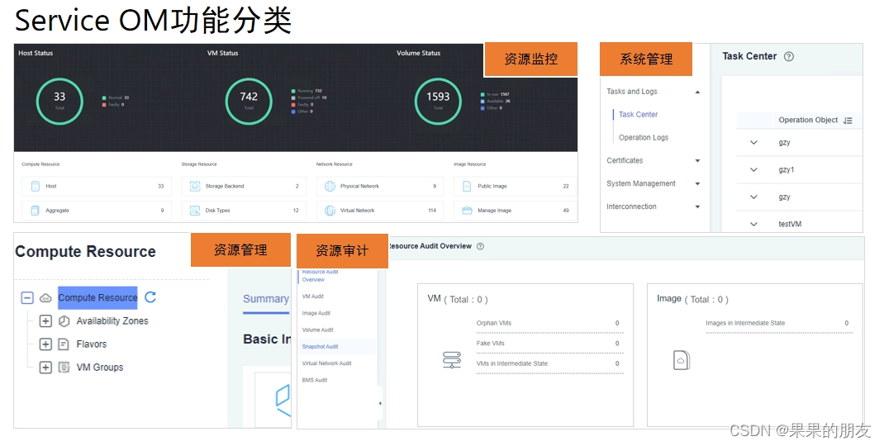The width and height of the screenshot is (884, 446).
Task: Click Images in Intermediate State row
Action: (778, 324)
